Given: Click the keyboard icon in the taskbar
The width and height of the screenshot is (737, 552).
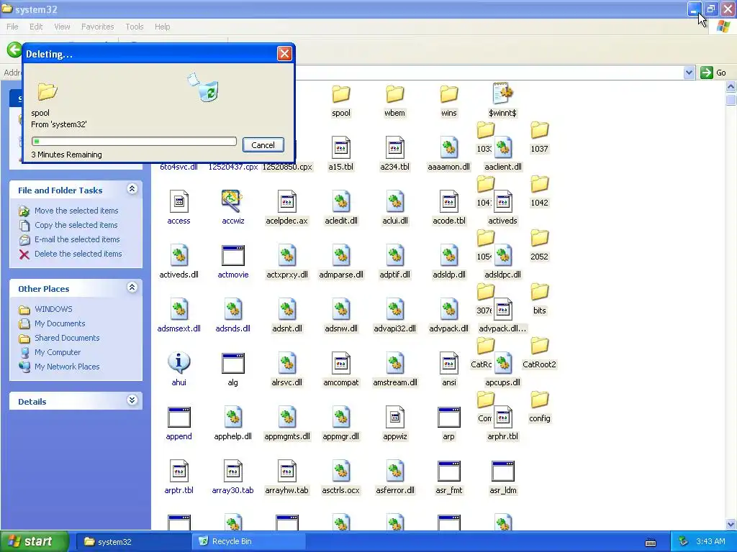Looking at the screenshot, I should tap(651, 543).
